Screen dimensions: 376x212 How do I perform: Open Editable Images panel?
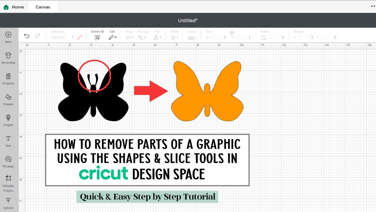coord(8,183)
